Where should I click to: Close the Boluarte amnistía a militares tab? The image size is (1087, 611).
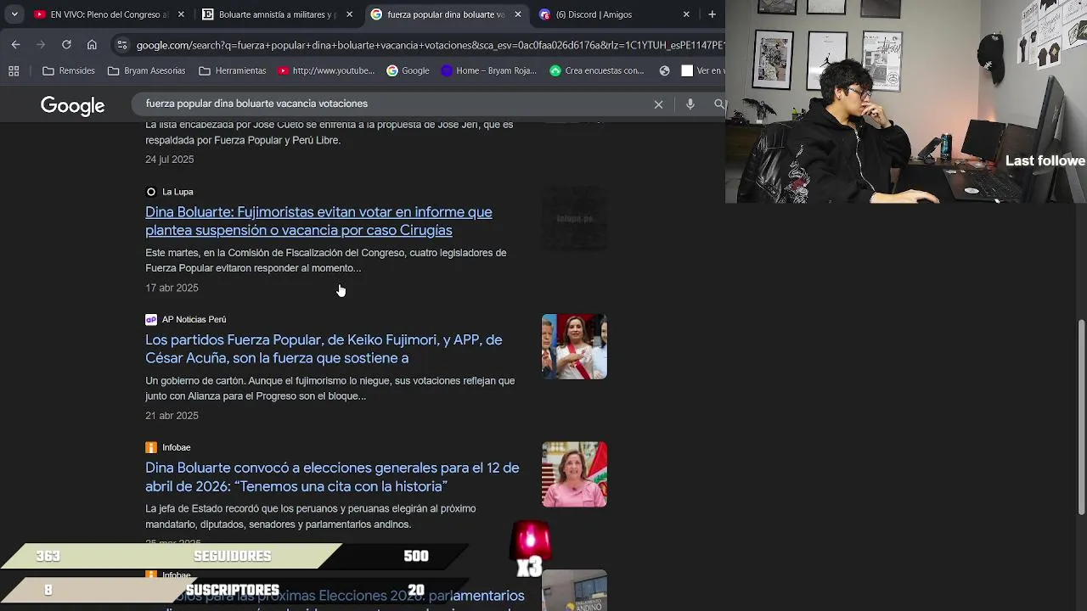coord(349,14)
